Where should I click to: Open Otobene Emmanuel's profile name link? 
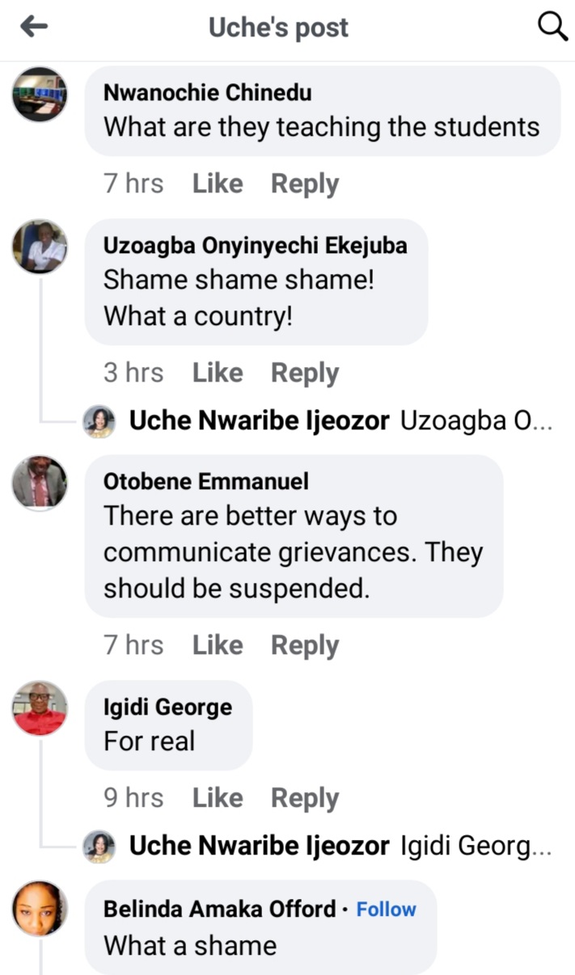tap(206, 482)
